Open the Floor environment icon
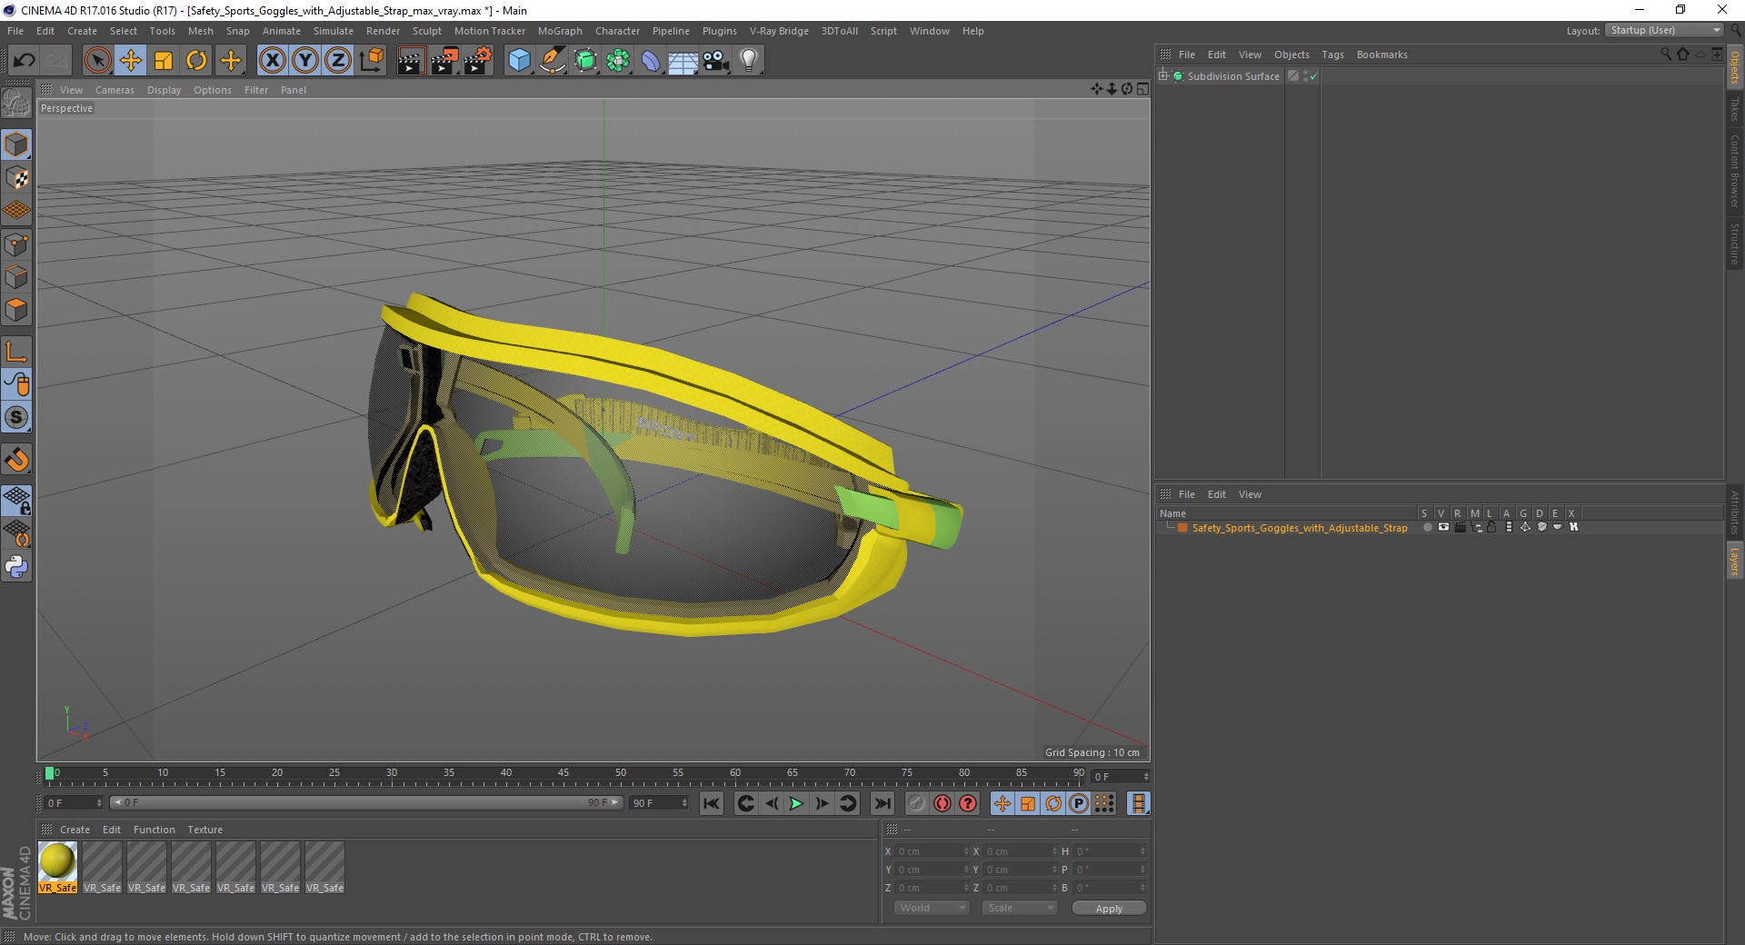Image resolution: width=1745 pixels, height=945 pixels. pyautogui.click(x=683, y=61)
